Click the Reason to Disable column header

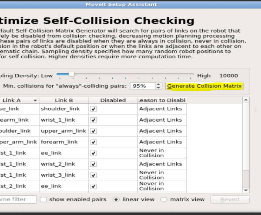[162, 100]
